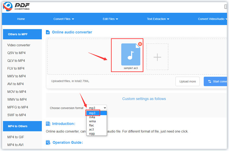The height and width of the screenshot is (151, 229).
Task: Open the conversion format combo box
Action: pyautogui.click(x=97, y=108)
